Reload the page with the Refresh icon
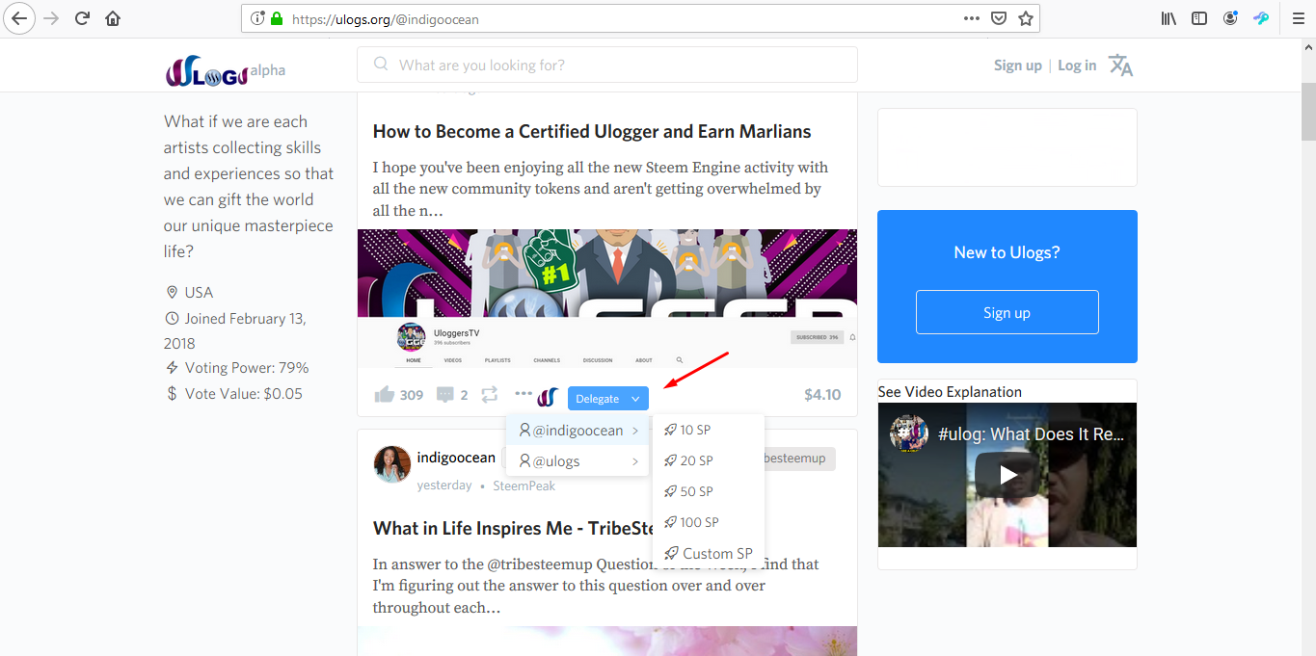1316x656 pixels. pyautogui.click(x=83, y=18)
